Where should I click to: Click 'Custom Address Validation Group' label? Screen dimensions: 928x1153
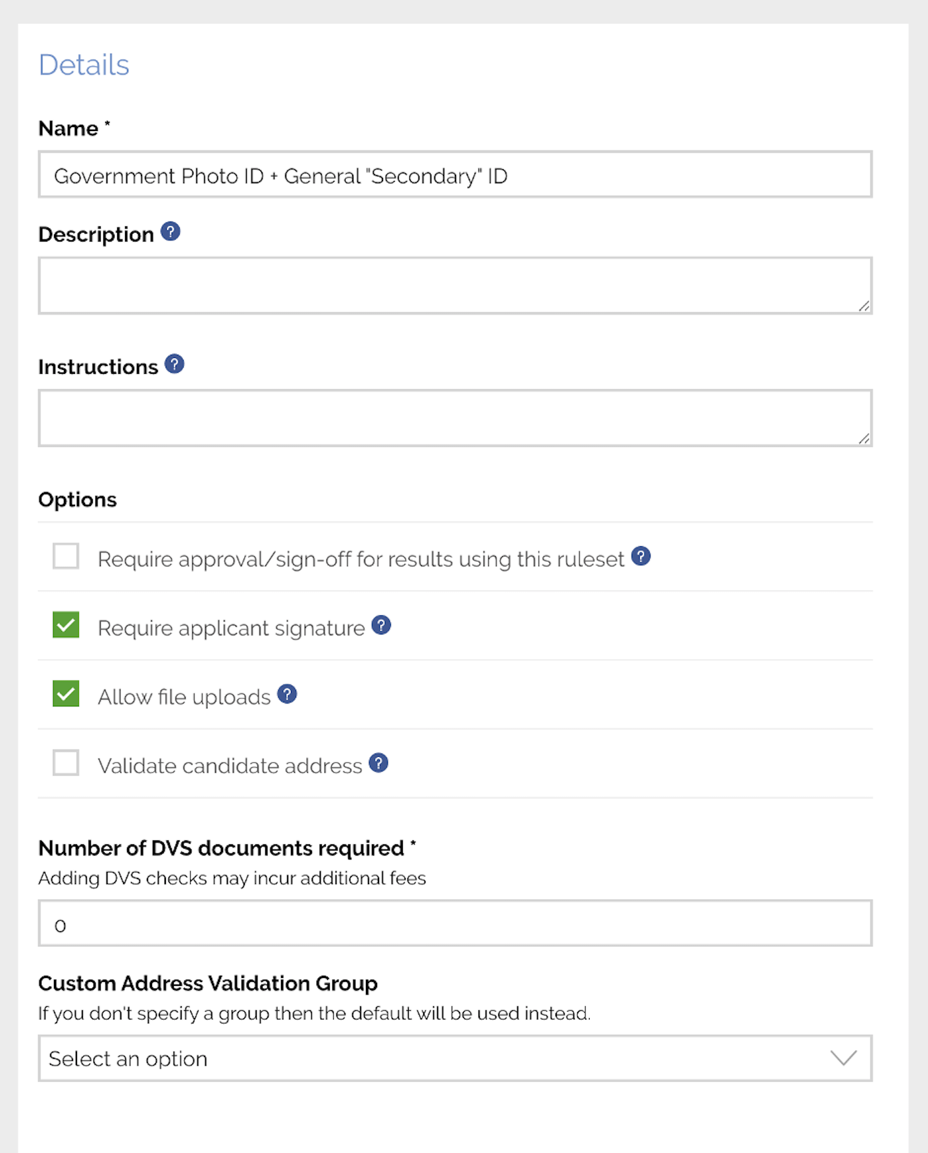click(x=208, y=983)
